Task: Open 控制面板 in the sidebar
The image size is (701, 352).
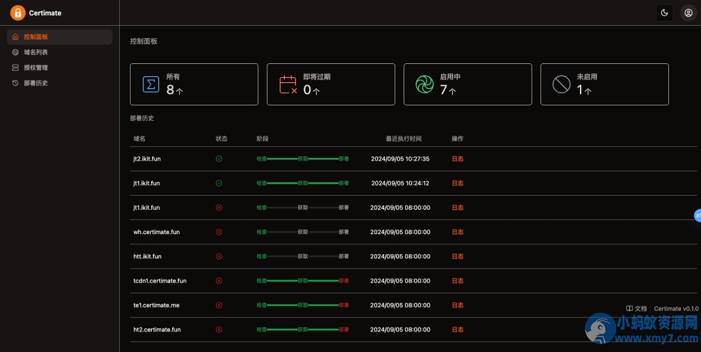Action: [x=36, y=37]
